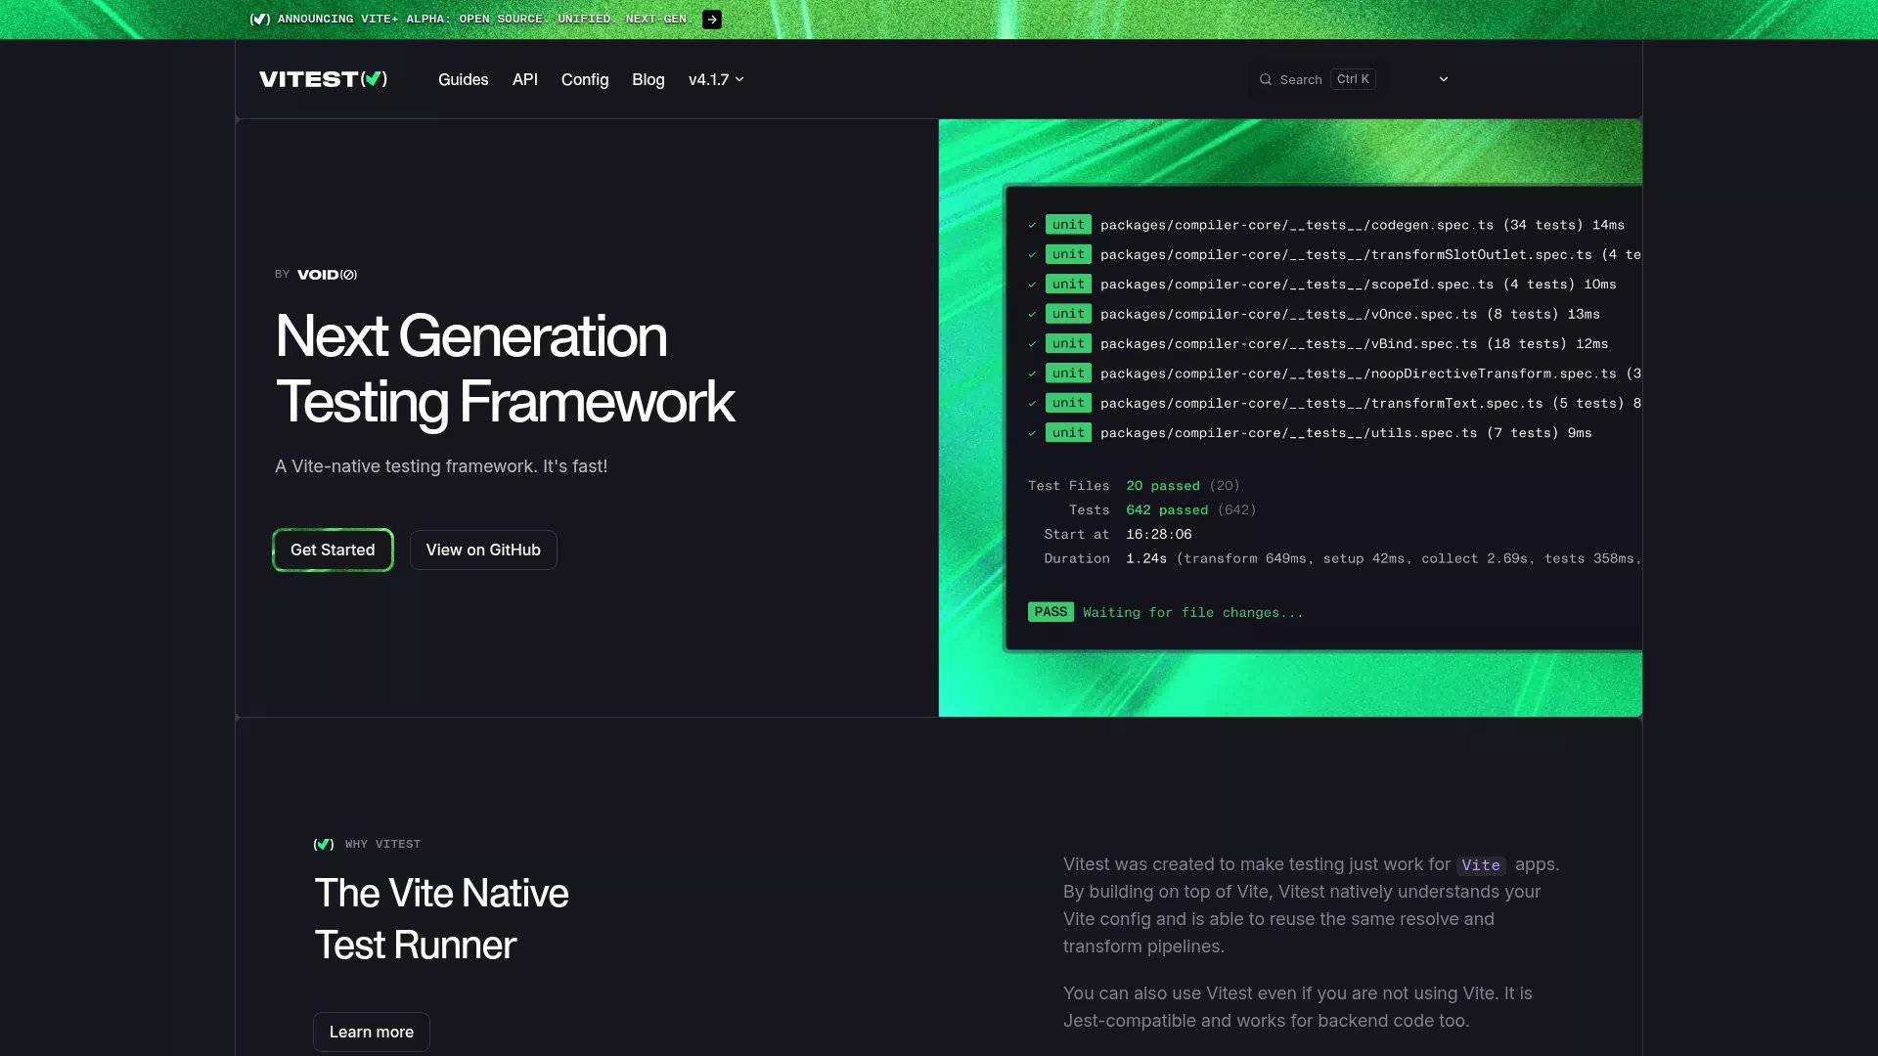The height and width of the screenshot is (1056, 1878).
Task: Click the Vitest logo in the navbar
Action: click(323, 79)
